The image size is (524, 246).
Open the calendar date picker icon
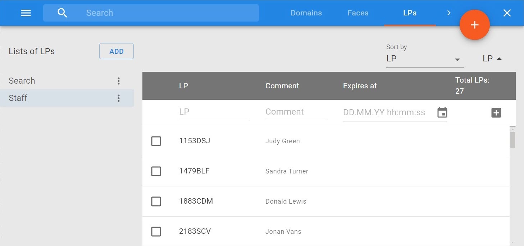(442, 112)
